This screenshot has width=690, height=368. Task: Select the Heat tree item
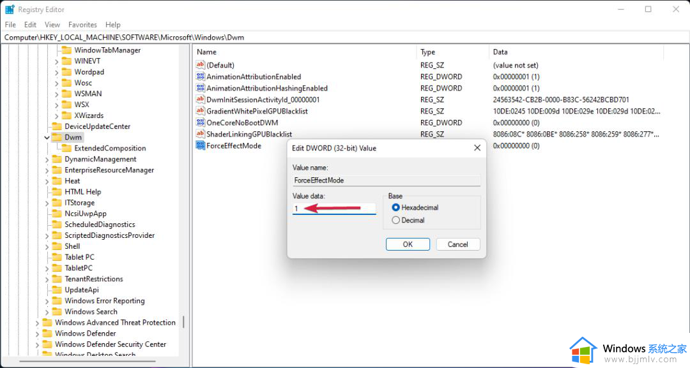(x=72, y=181)
